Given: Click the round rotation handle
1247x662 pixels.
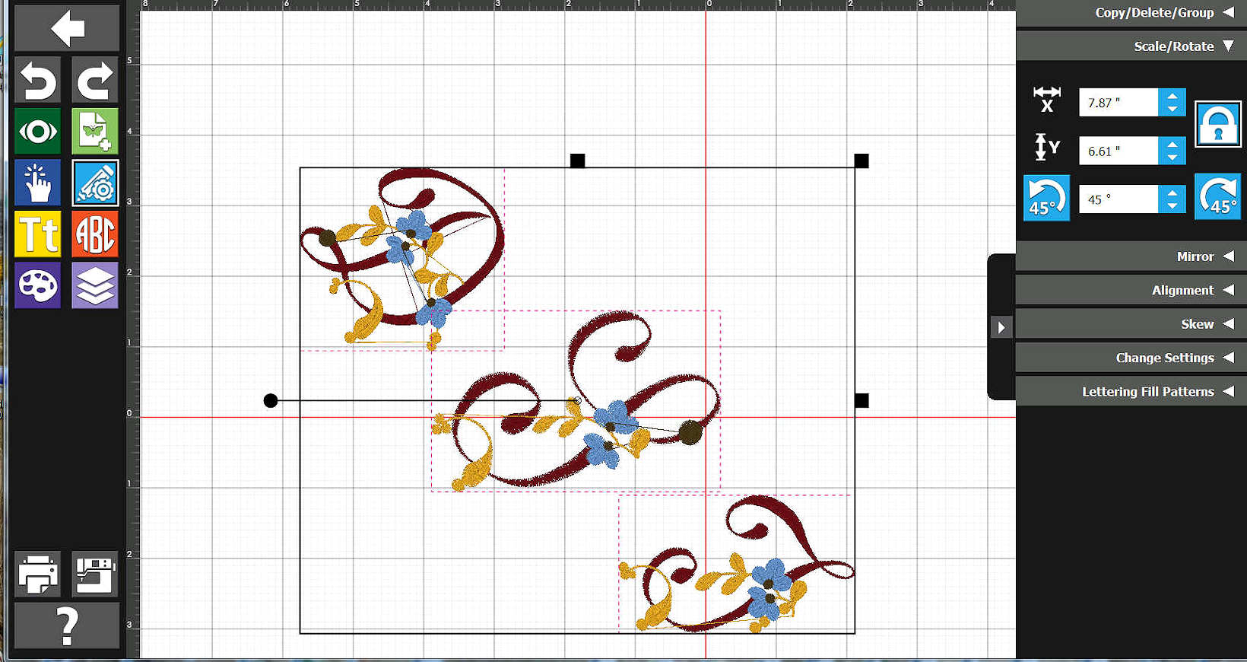Looking at the screenshot, I should pyautogui.click(x=270, y=400).
